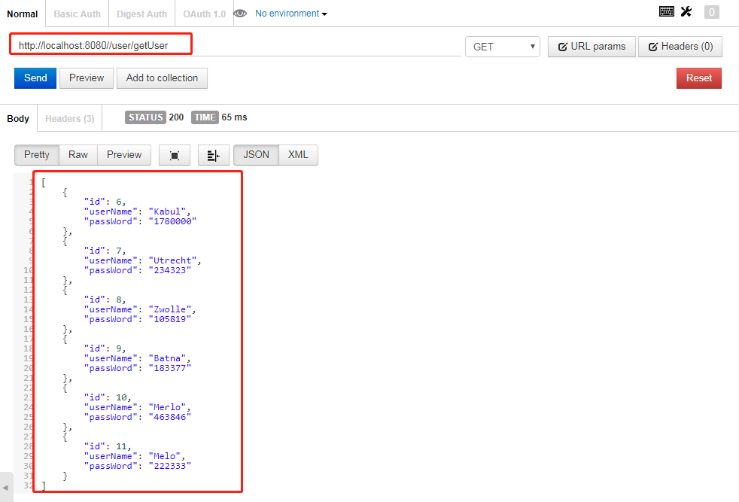Collapse the panel via bottom-left arrow icon
The width and height of the screenshot is (739, 502).
coord(7,485)
